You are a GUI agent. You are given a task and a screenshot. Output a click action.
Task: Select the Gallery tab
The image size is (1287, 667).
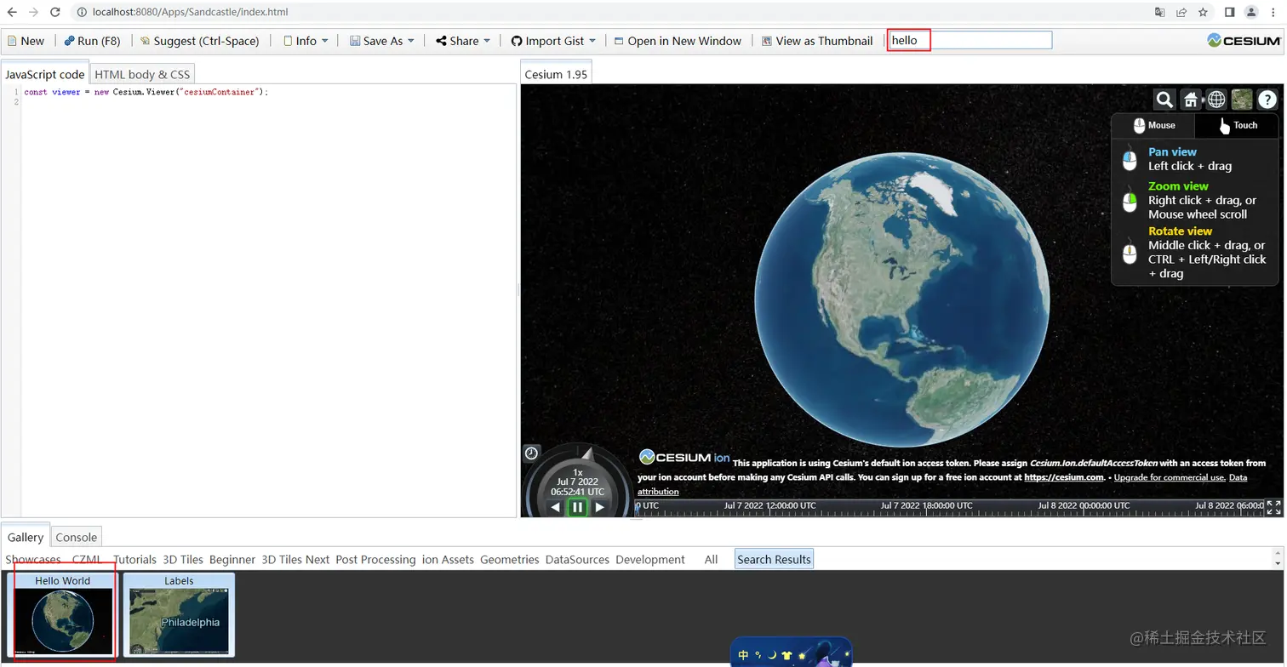pos(26,537)
